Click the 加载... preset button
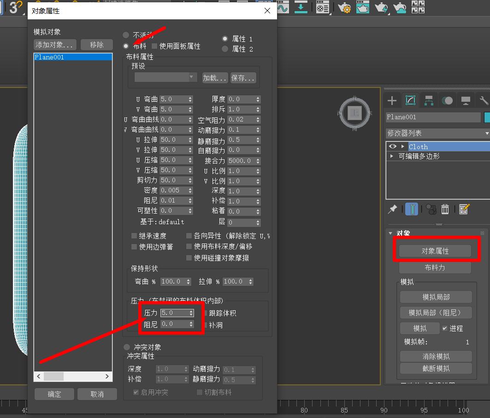The width and height of the screenshot is (490, 418). [x=215, y=77]
